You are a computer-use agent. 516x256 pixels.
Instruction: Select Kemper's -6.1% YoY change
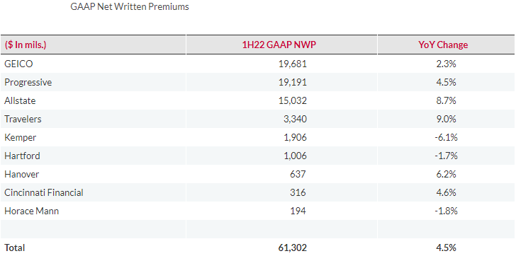click(x=446, y=137)
